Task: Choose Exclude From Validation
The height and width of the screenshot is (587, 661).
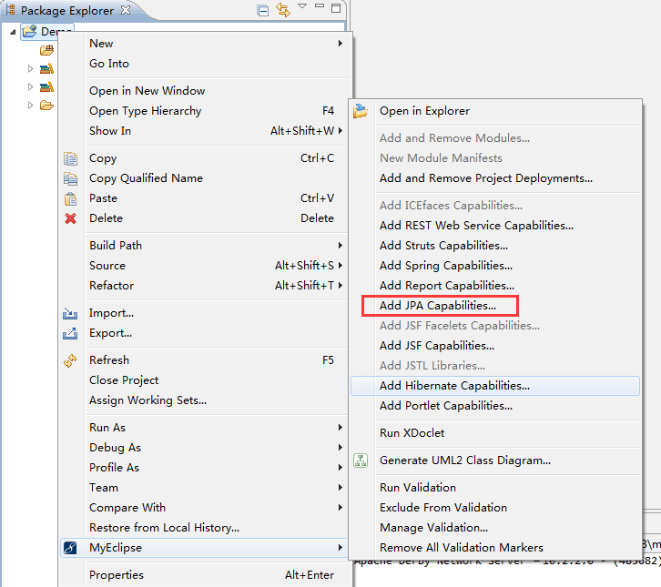Action: (x=495, y=508)
